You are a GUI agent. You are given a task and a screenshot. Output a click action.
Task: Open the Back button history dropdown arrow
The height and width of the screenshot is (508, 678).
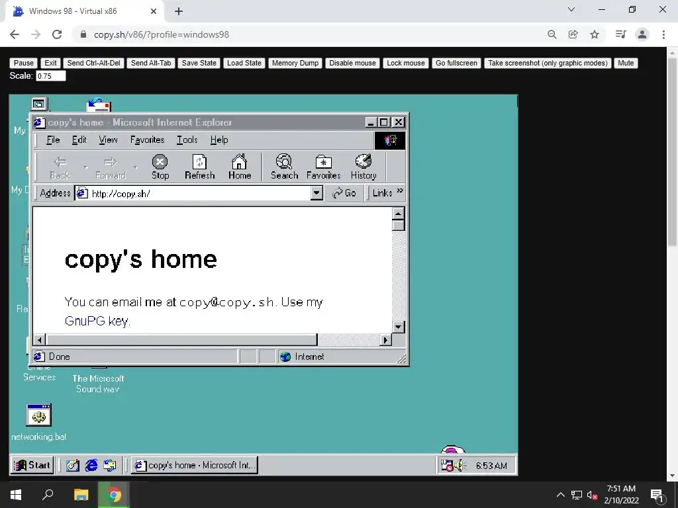pos(85,167)
